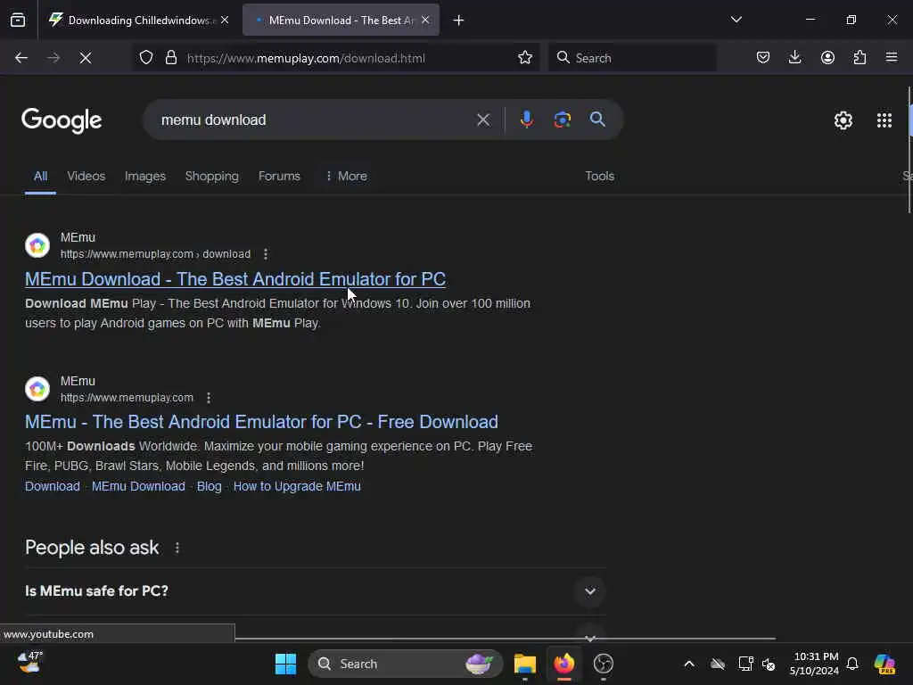Open People also ask options menu
This screenshot has height=685, width=913.
coord(177,548)
